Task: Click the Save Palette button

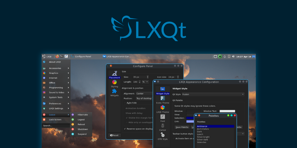Action: pyautogui.click(x=182, y=127)
